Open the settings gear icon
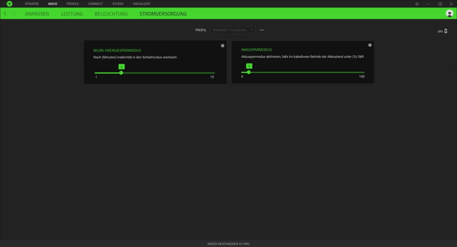The image size is (457, 247). [x=417, y=4]
